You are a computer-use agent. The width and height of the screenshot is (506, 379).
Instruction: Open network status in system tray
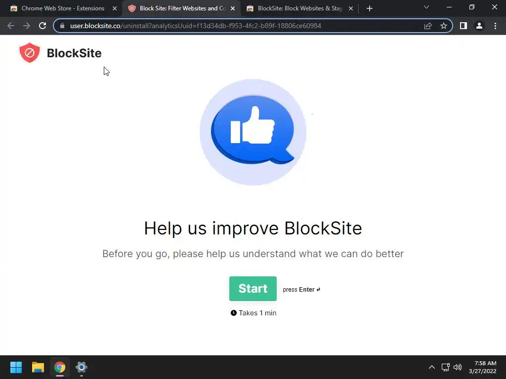click(446, 367)
